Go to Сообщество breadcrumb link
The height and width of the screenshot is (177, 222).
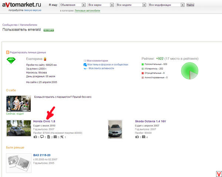[10, 25]
